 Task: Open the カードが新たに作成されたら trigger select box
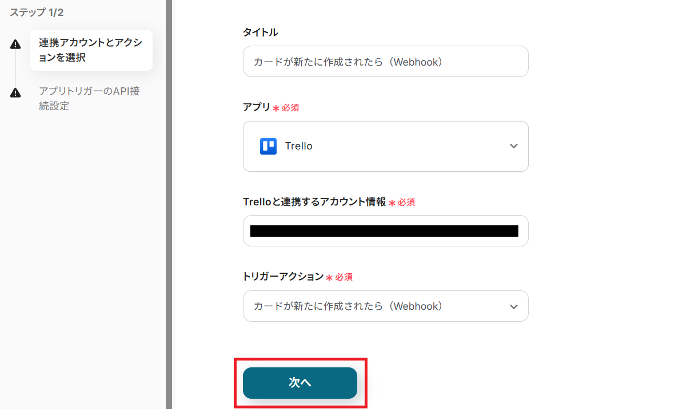(x=377, y=306)
